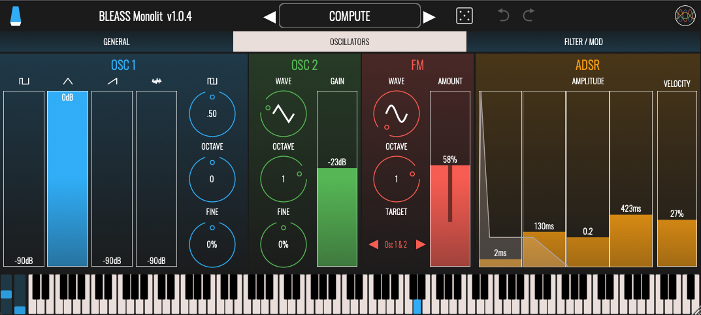Click the OSC 2 FINE knob

pos(284,244)
